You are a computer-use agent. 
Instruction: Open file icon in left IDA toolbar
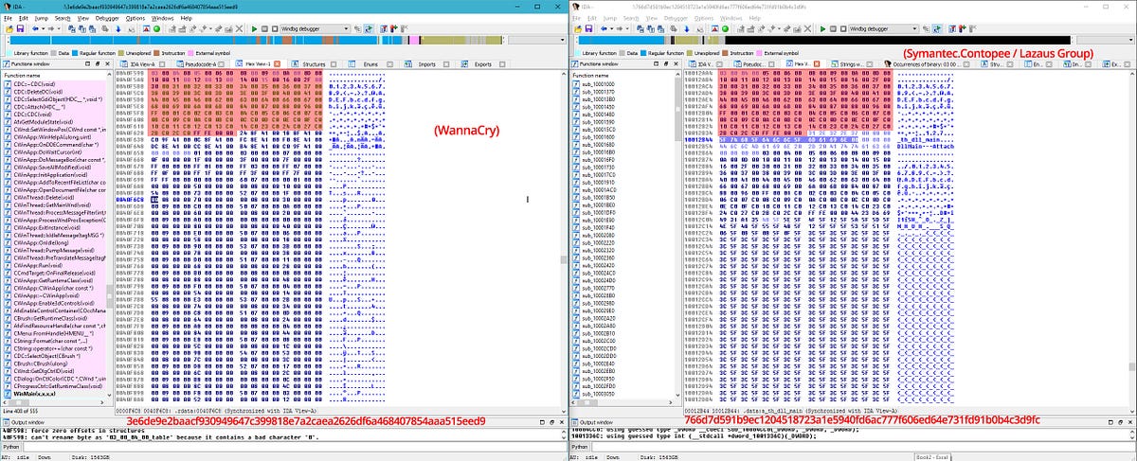9,28
